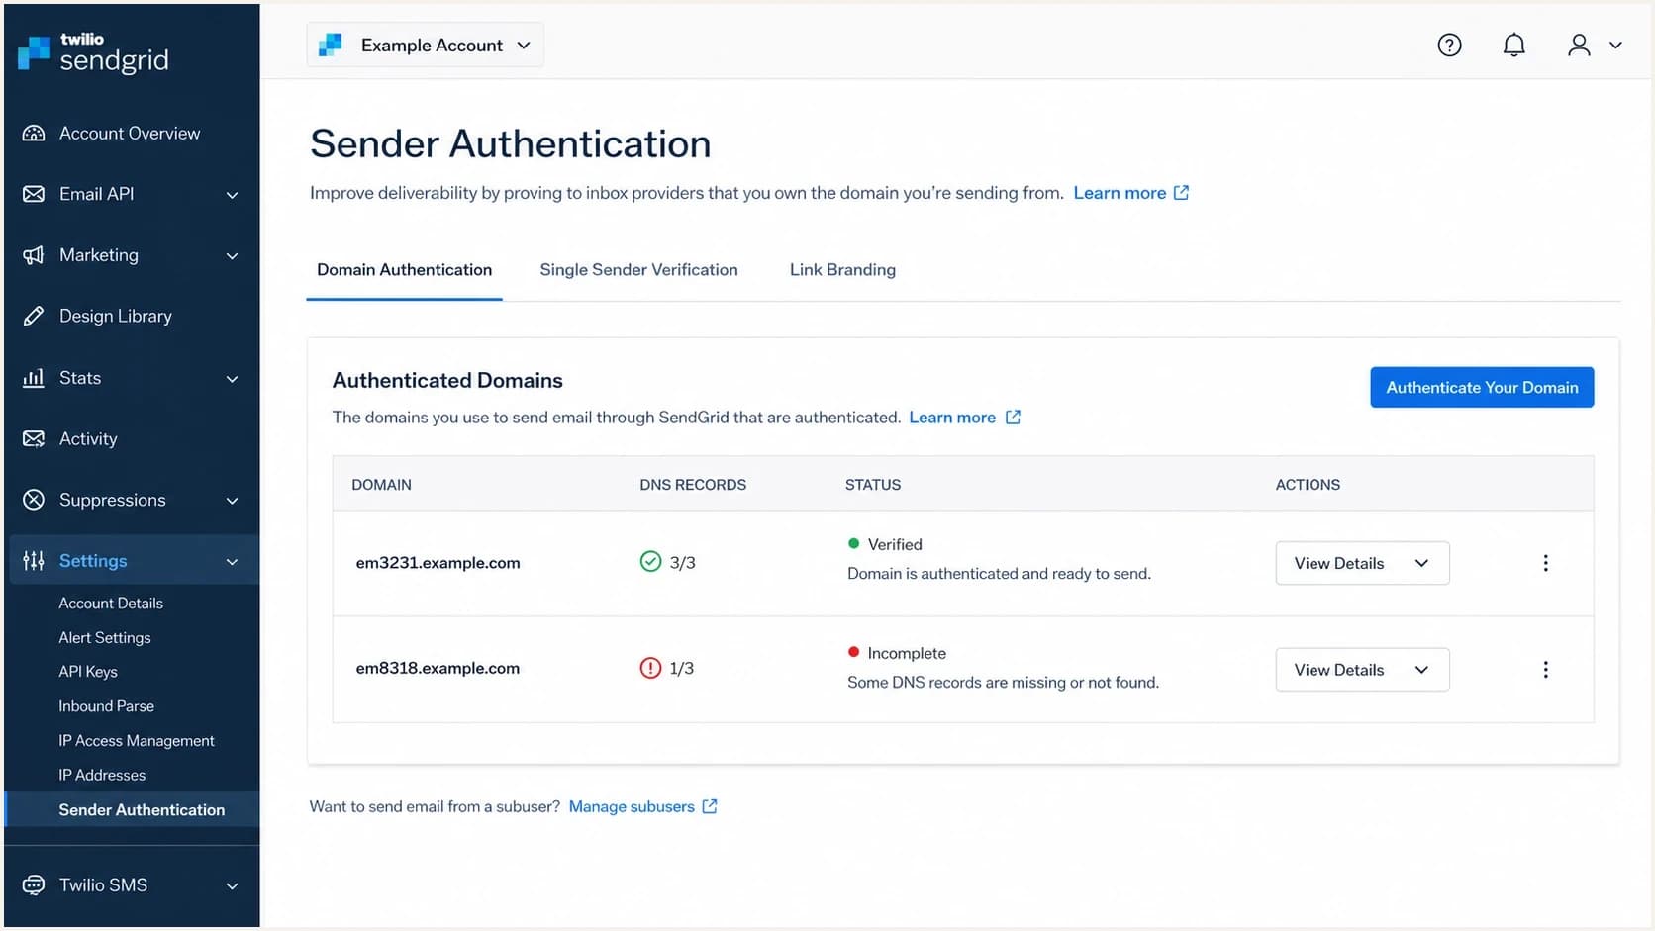Click the ACTIONS column header
Image resolution: width=1655 pixels, height=931 pixels.
pyautogui.click(x=1308, y=485)
